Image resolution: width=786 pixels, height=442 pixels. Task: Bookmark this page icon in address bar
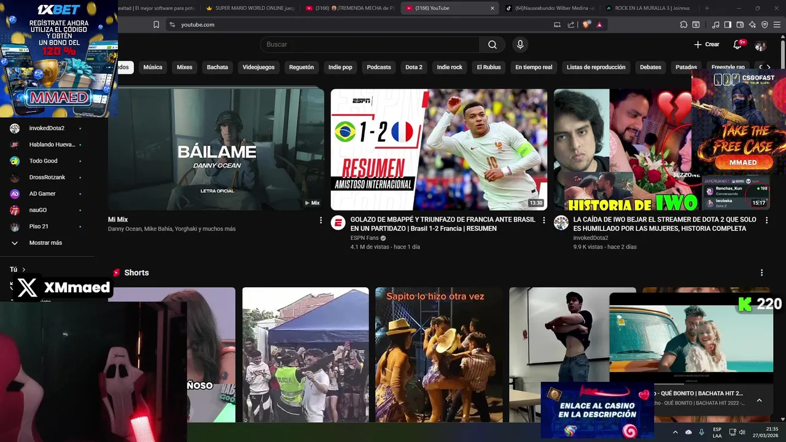(x=156, y=25)
